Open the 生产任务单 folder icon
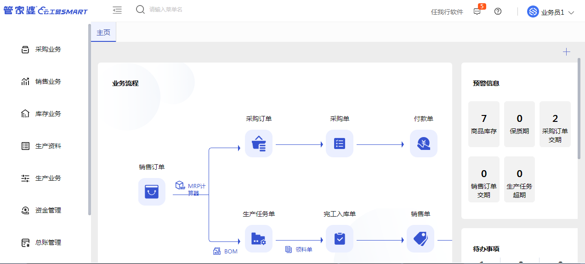 259,239
